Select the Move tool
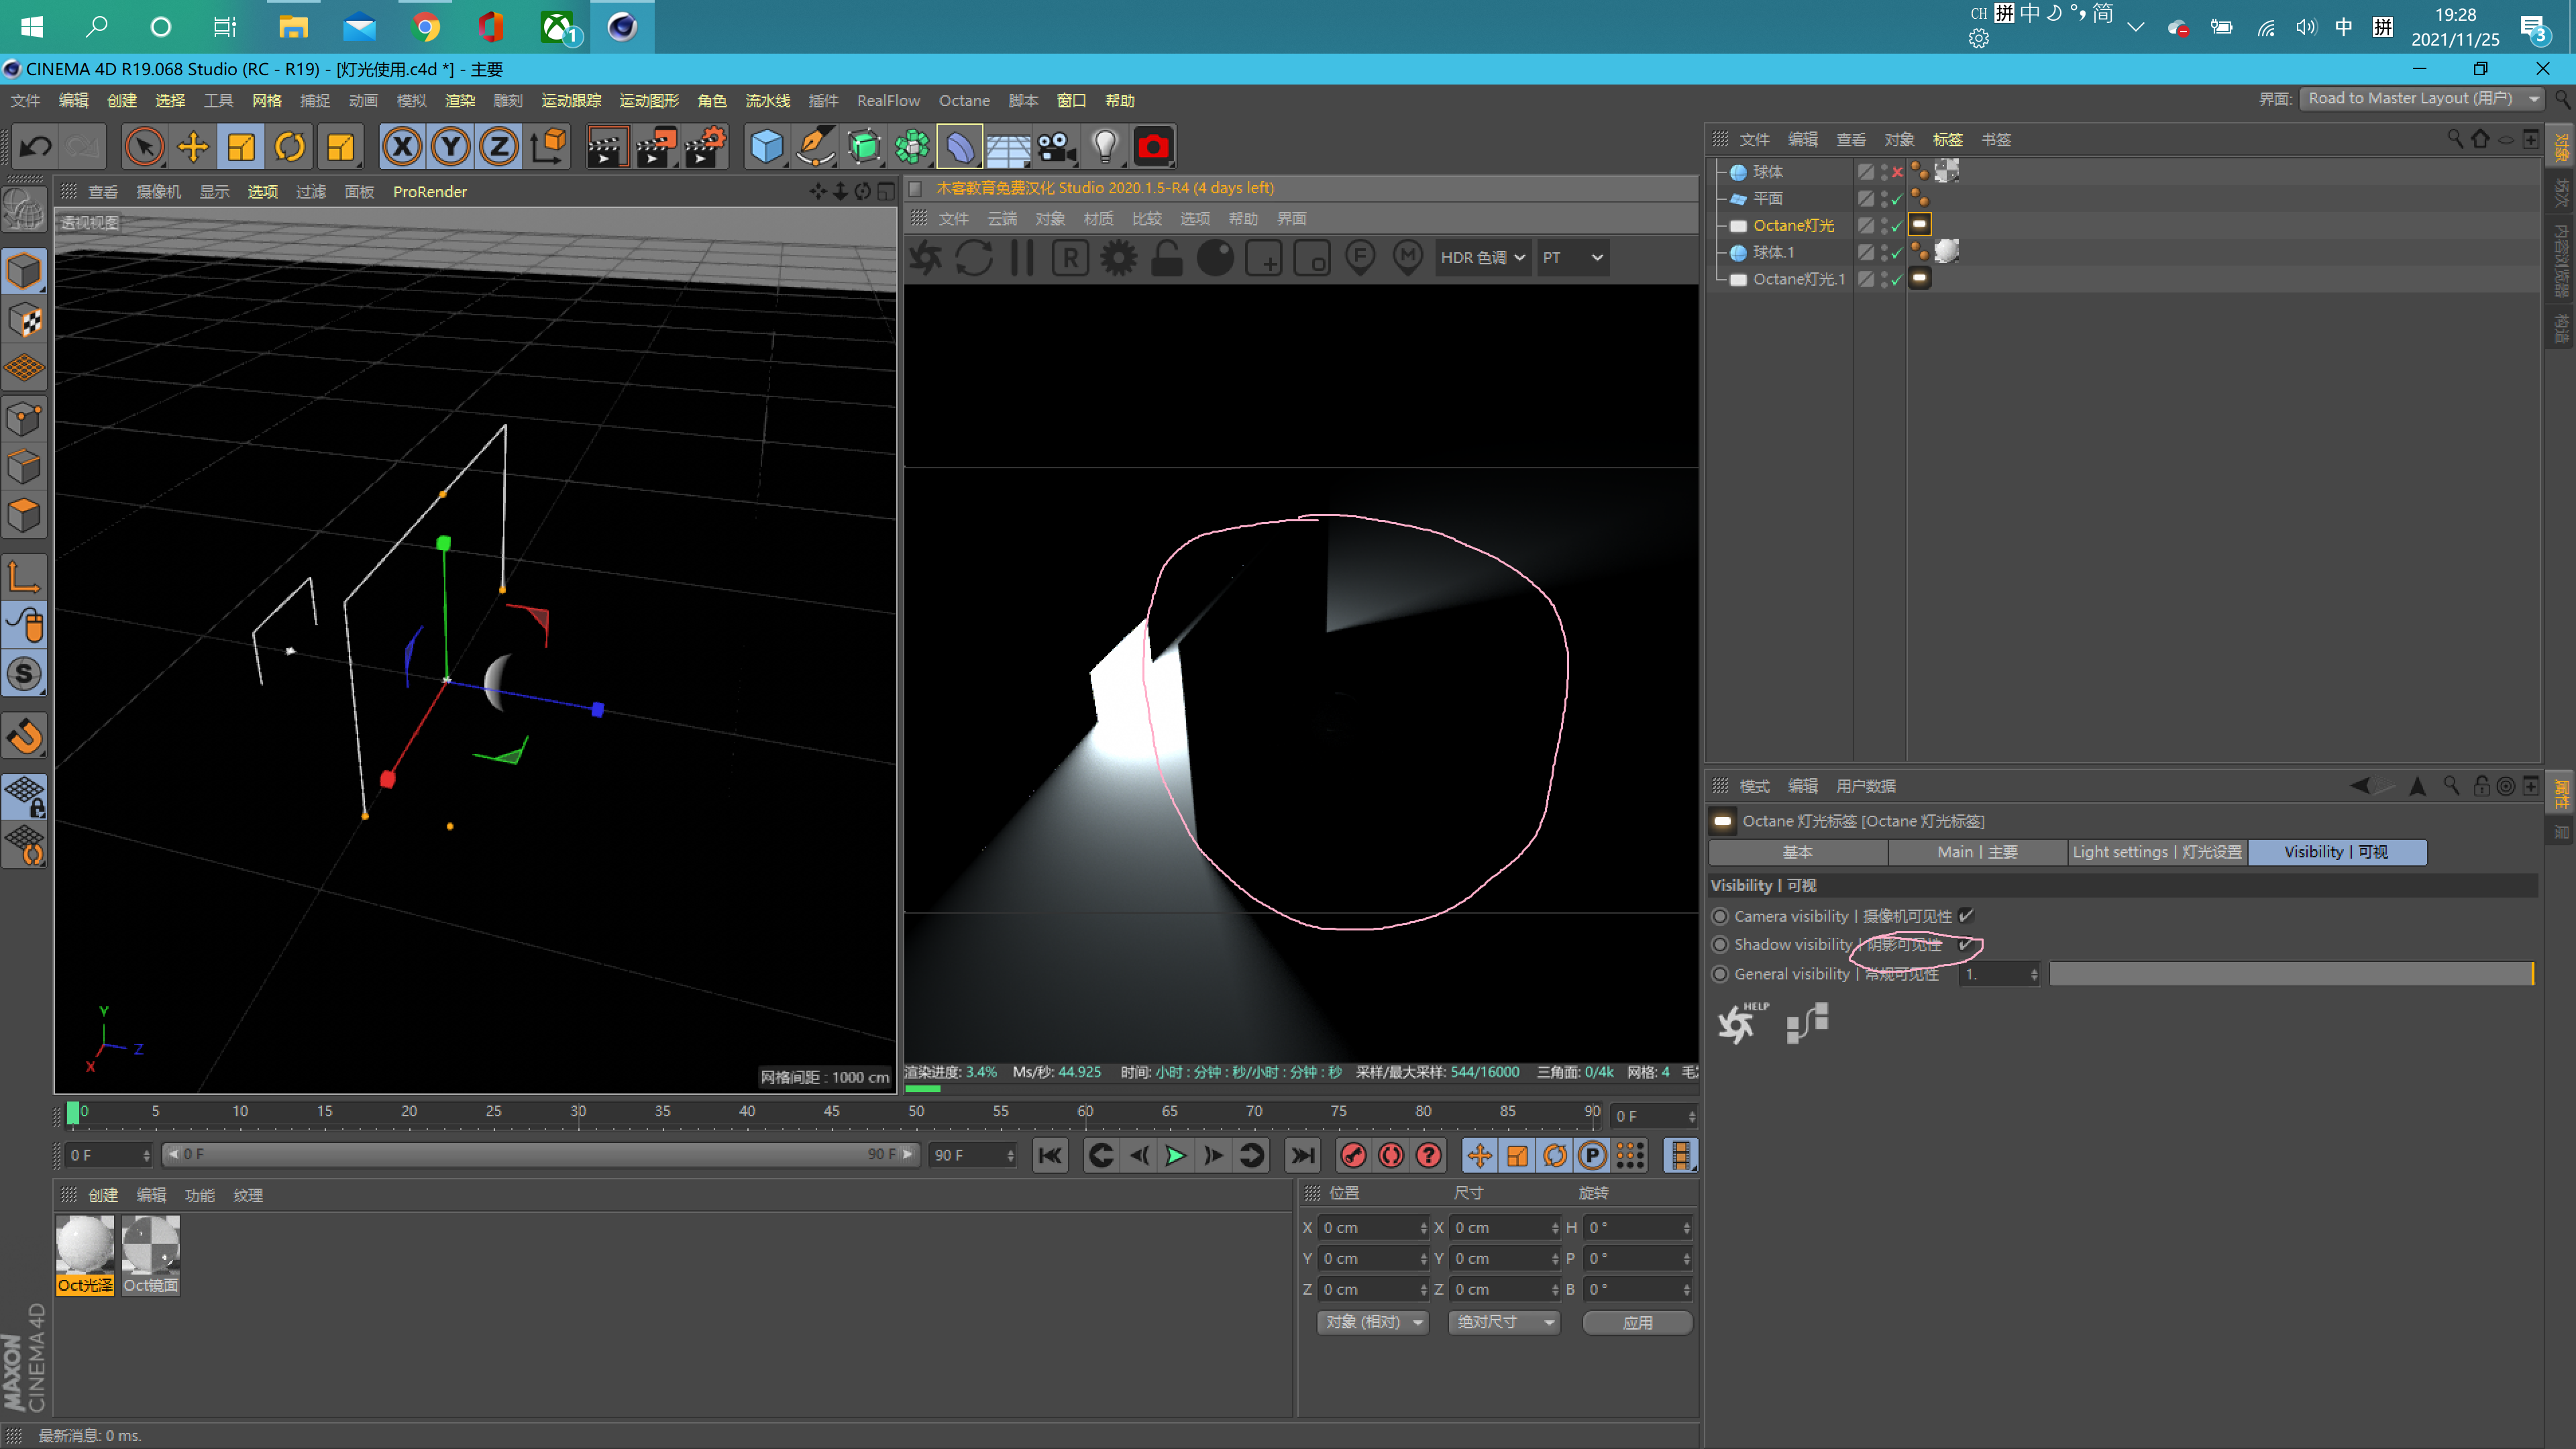Screen dimensions: 2576x1449 (192, 146)
